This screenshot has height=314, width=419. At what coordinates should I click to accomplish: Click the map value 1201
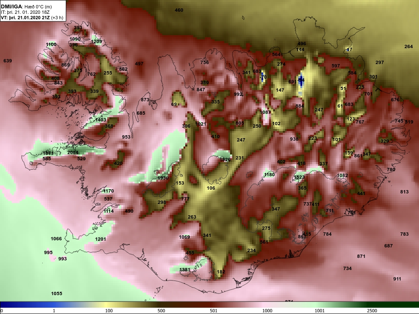click(x=100, y=239)
